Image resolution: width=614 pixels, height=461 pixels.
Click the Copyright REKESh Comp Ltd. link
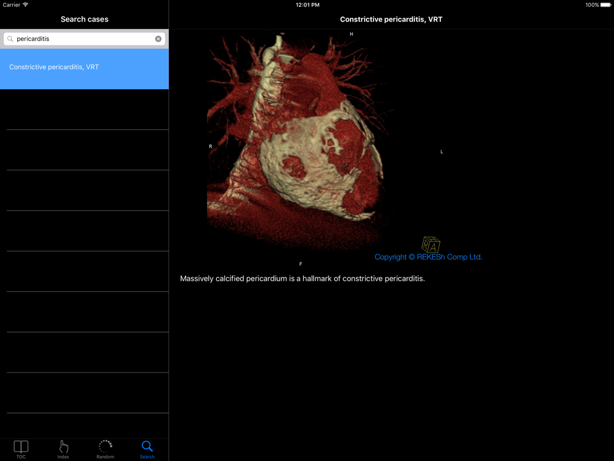tap(429, 257)
